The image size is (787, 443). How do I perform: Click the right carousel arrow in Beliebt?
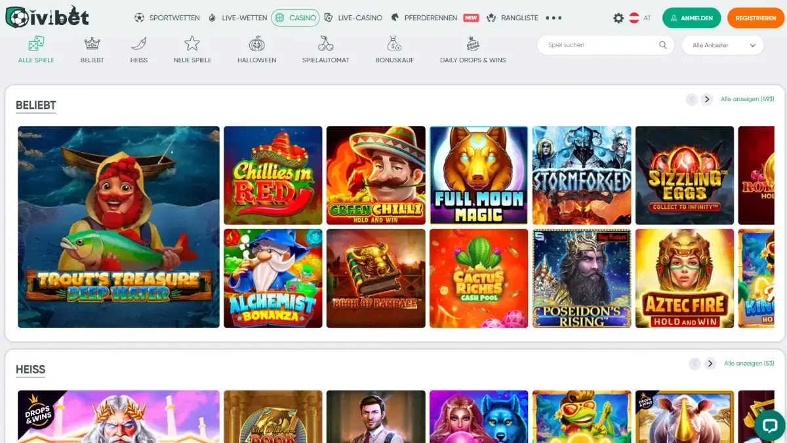tap(707, 99)
